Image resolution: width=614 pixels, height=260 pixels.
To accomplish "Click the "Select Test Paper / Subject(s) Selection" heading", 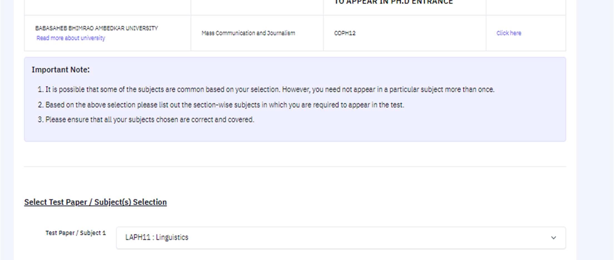I will tap(95, 202).
